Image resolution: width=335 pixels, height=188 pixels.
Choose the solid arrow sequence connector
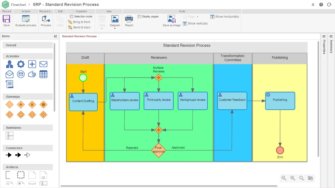click(x=9, y=155)
